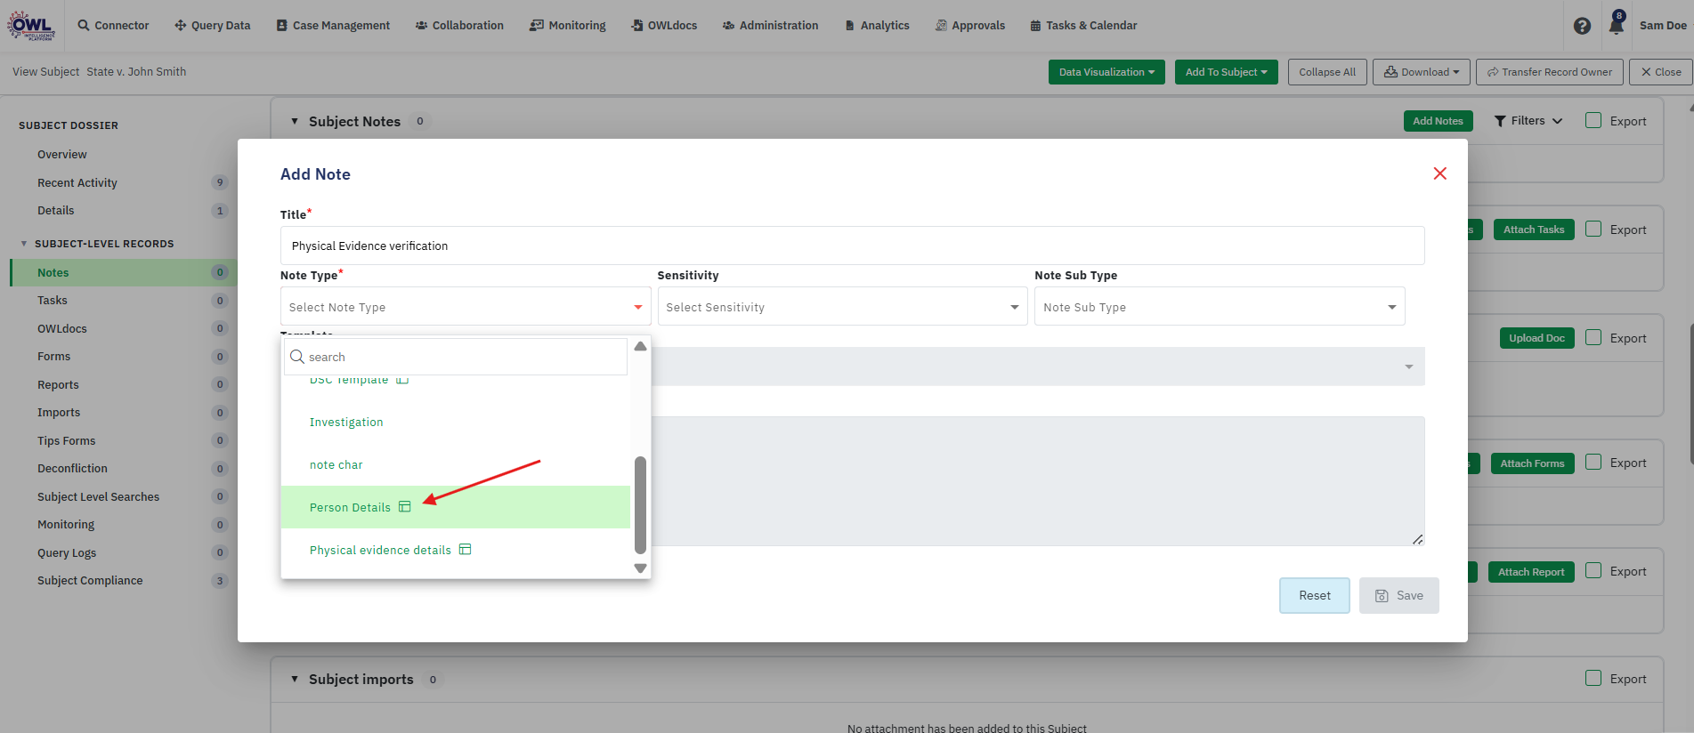This screenshot has height=733, width=1694.
Task: Click the textarea resize handle
Action: 1417,539
